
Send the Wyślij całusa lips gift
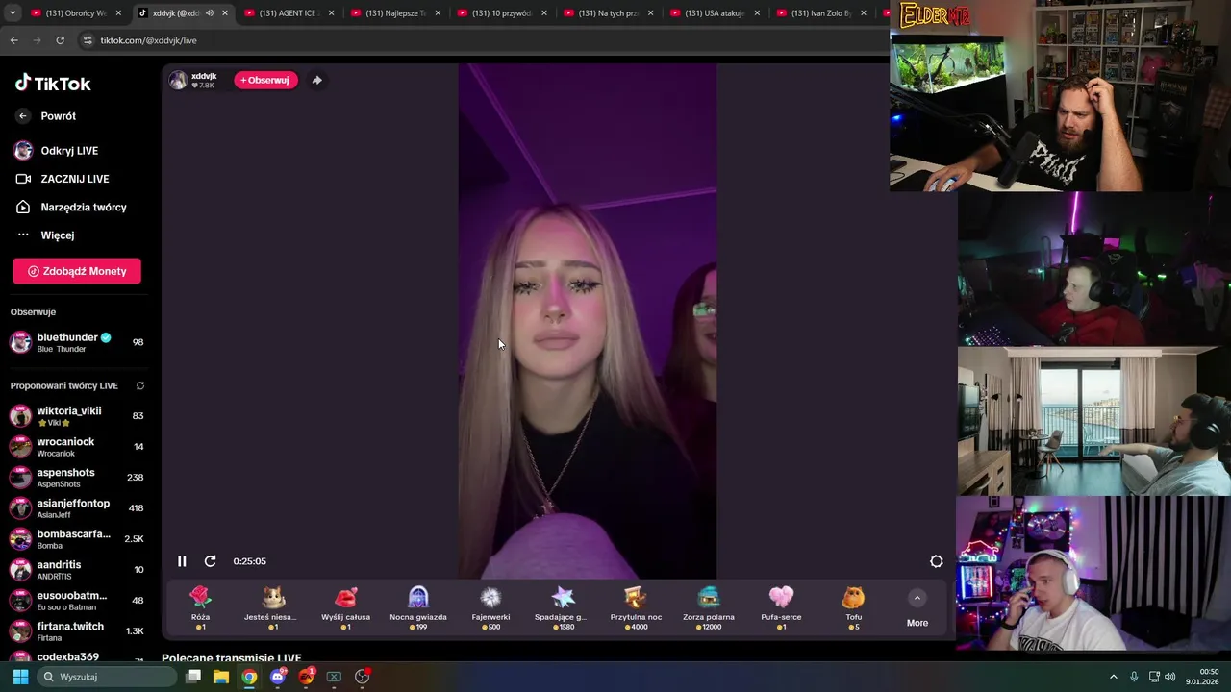pos(345,608)
